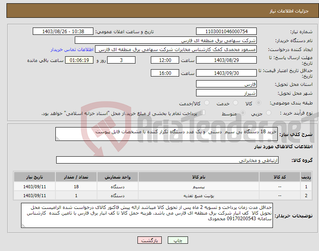Image resolution: width=319 pixels, height=251 pixels.
Task: Click the تاریخ نیاز column header
Action: pos(35,177)
